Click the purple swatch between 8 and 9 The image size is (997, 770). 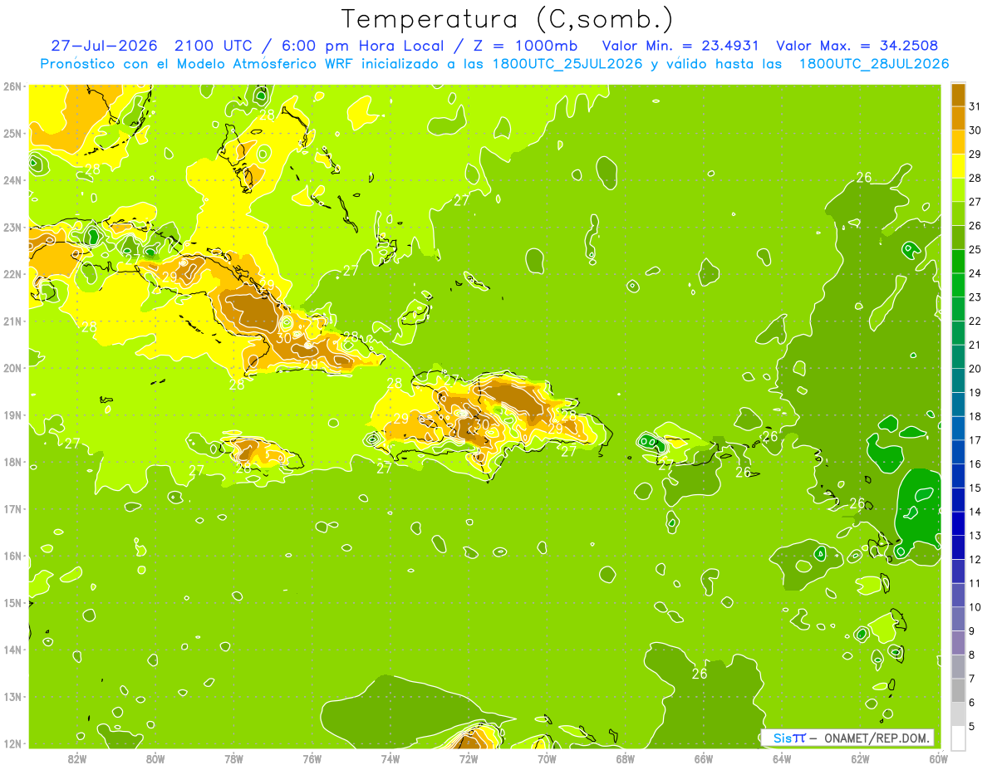tap(958, 642)
